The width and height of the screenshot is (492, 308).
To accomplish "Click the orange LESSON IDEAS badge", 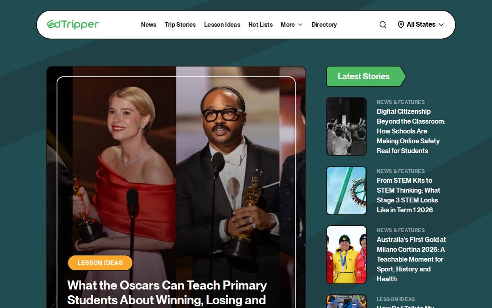I will [100, 263].
